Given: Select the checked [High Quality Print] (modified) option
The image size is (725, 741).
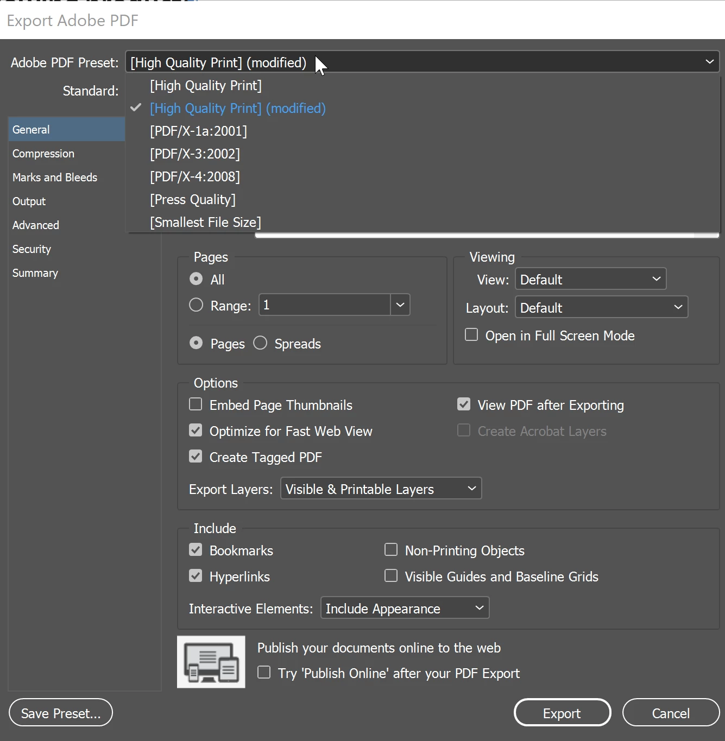Looking at the screenshot, I should click(x=423, y=109).
